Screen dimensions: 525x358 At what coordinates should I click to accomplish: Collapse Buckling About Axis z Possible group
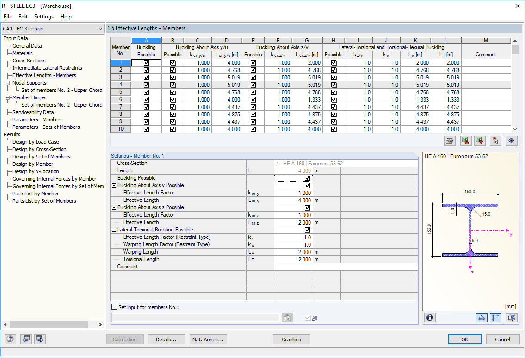(114, 207)
